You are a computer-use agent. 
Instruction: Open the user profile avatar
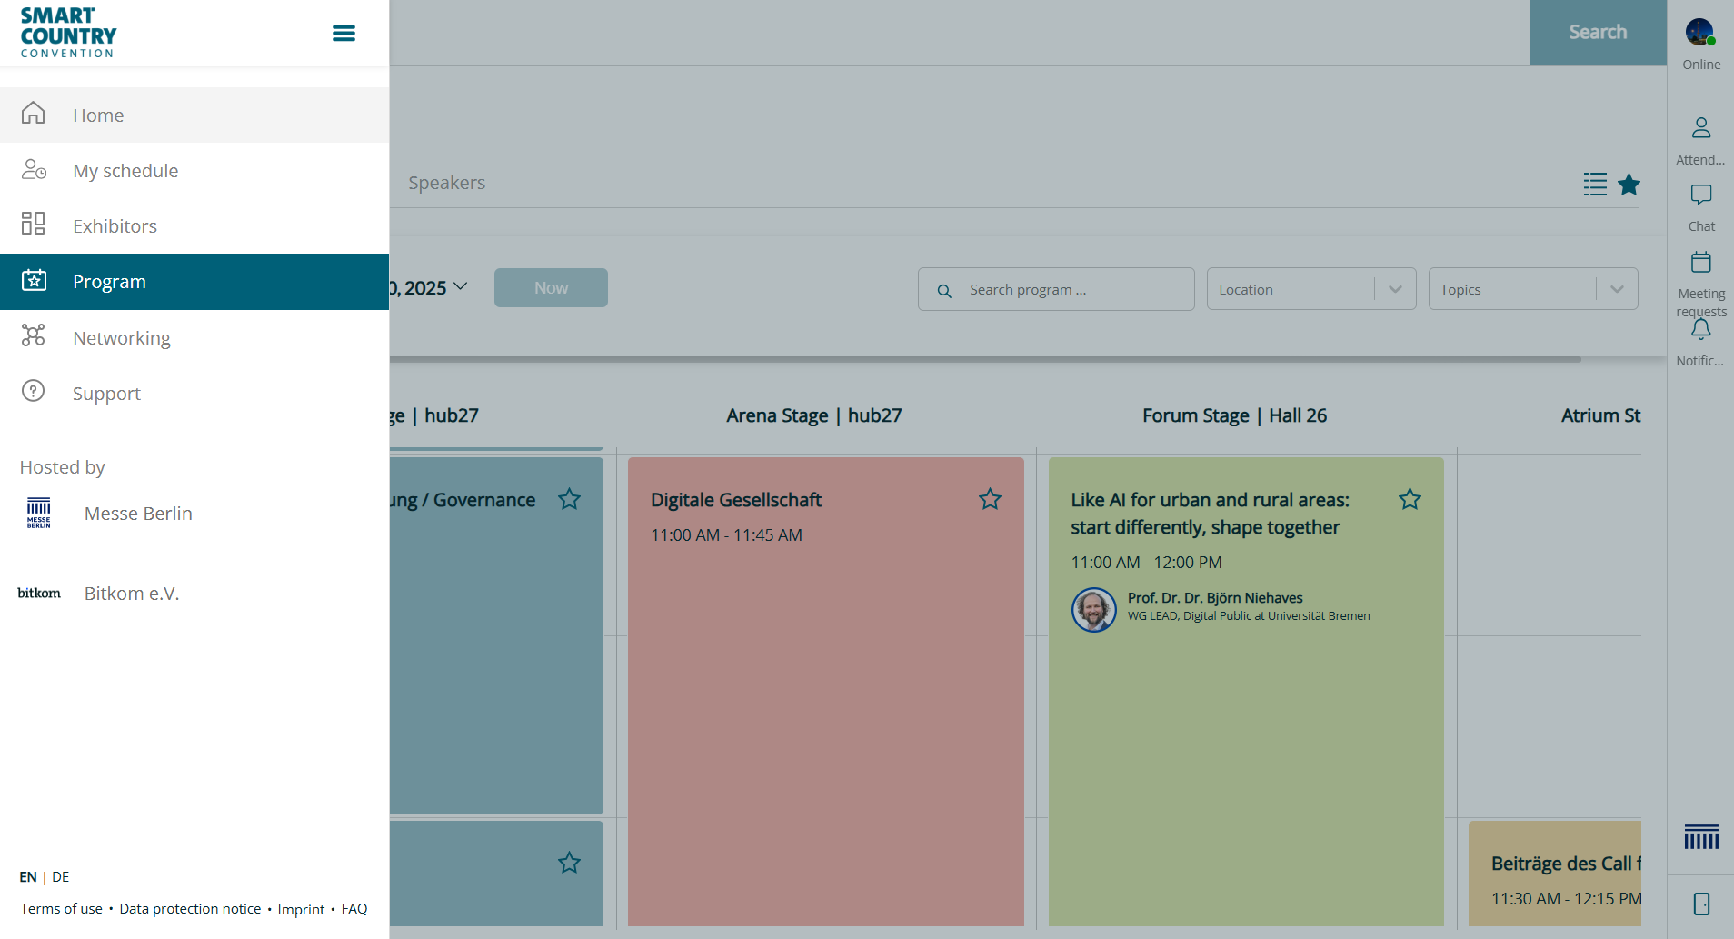[x=1699, y=32]
